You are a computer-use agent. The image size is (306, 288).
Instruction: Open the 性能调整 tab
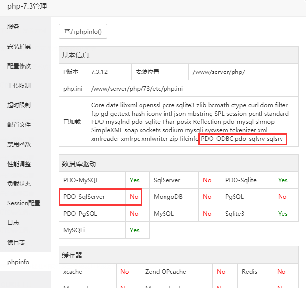pyautogui.click(x=25, y=164)
